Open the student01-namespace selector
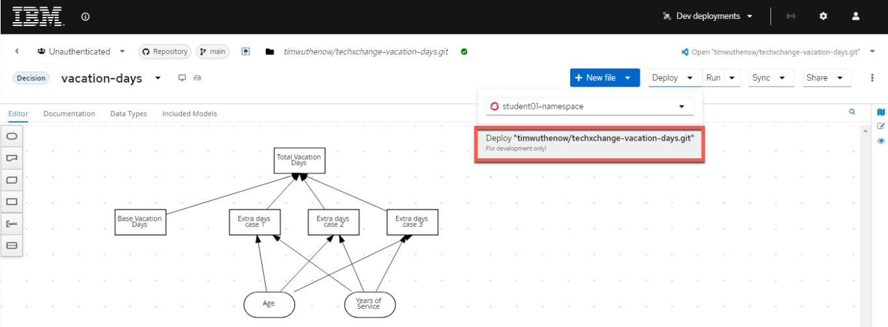888x327 pixels. (x=590, y=106)
